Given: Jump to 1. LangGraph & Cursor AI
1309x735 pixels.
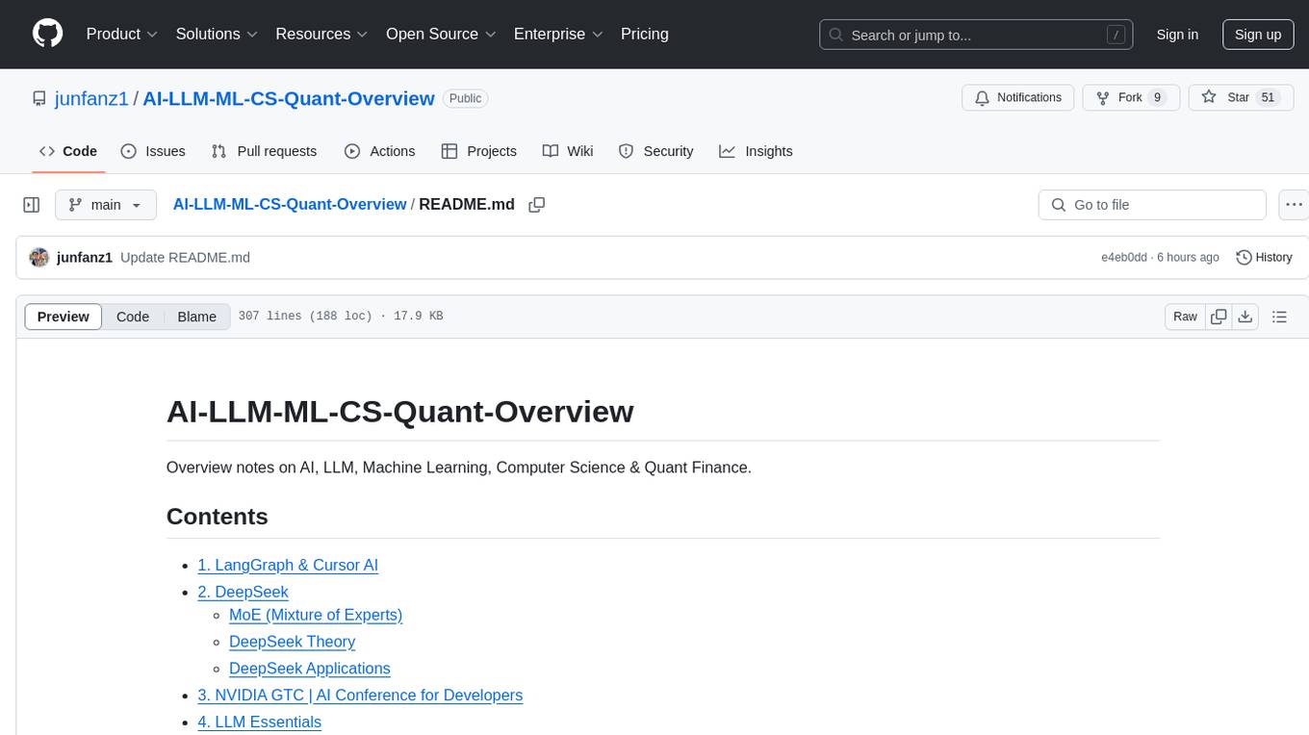Looking at the screenshot, I should click(x=288, y=565).
